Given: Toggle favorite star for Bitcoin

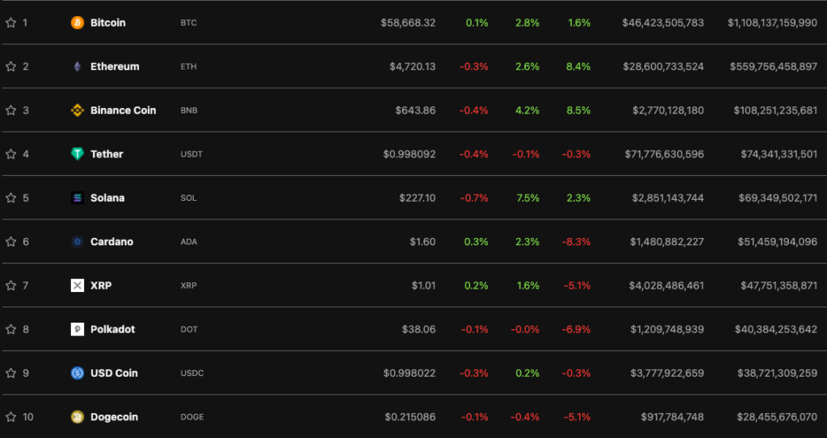Looking at the screenshot, I should pyautogui.click(x=11, y=23).
